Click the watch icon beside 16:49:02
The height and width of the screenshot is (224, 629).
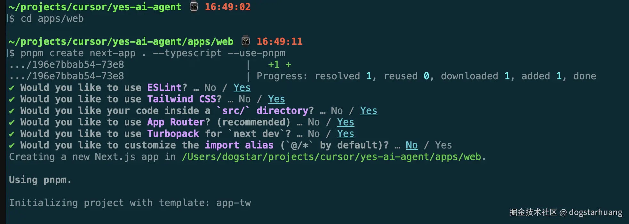click(x=194, y=6)
